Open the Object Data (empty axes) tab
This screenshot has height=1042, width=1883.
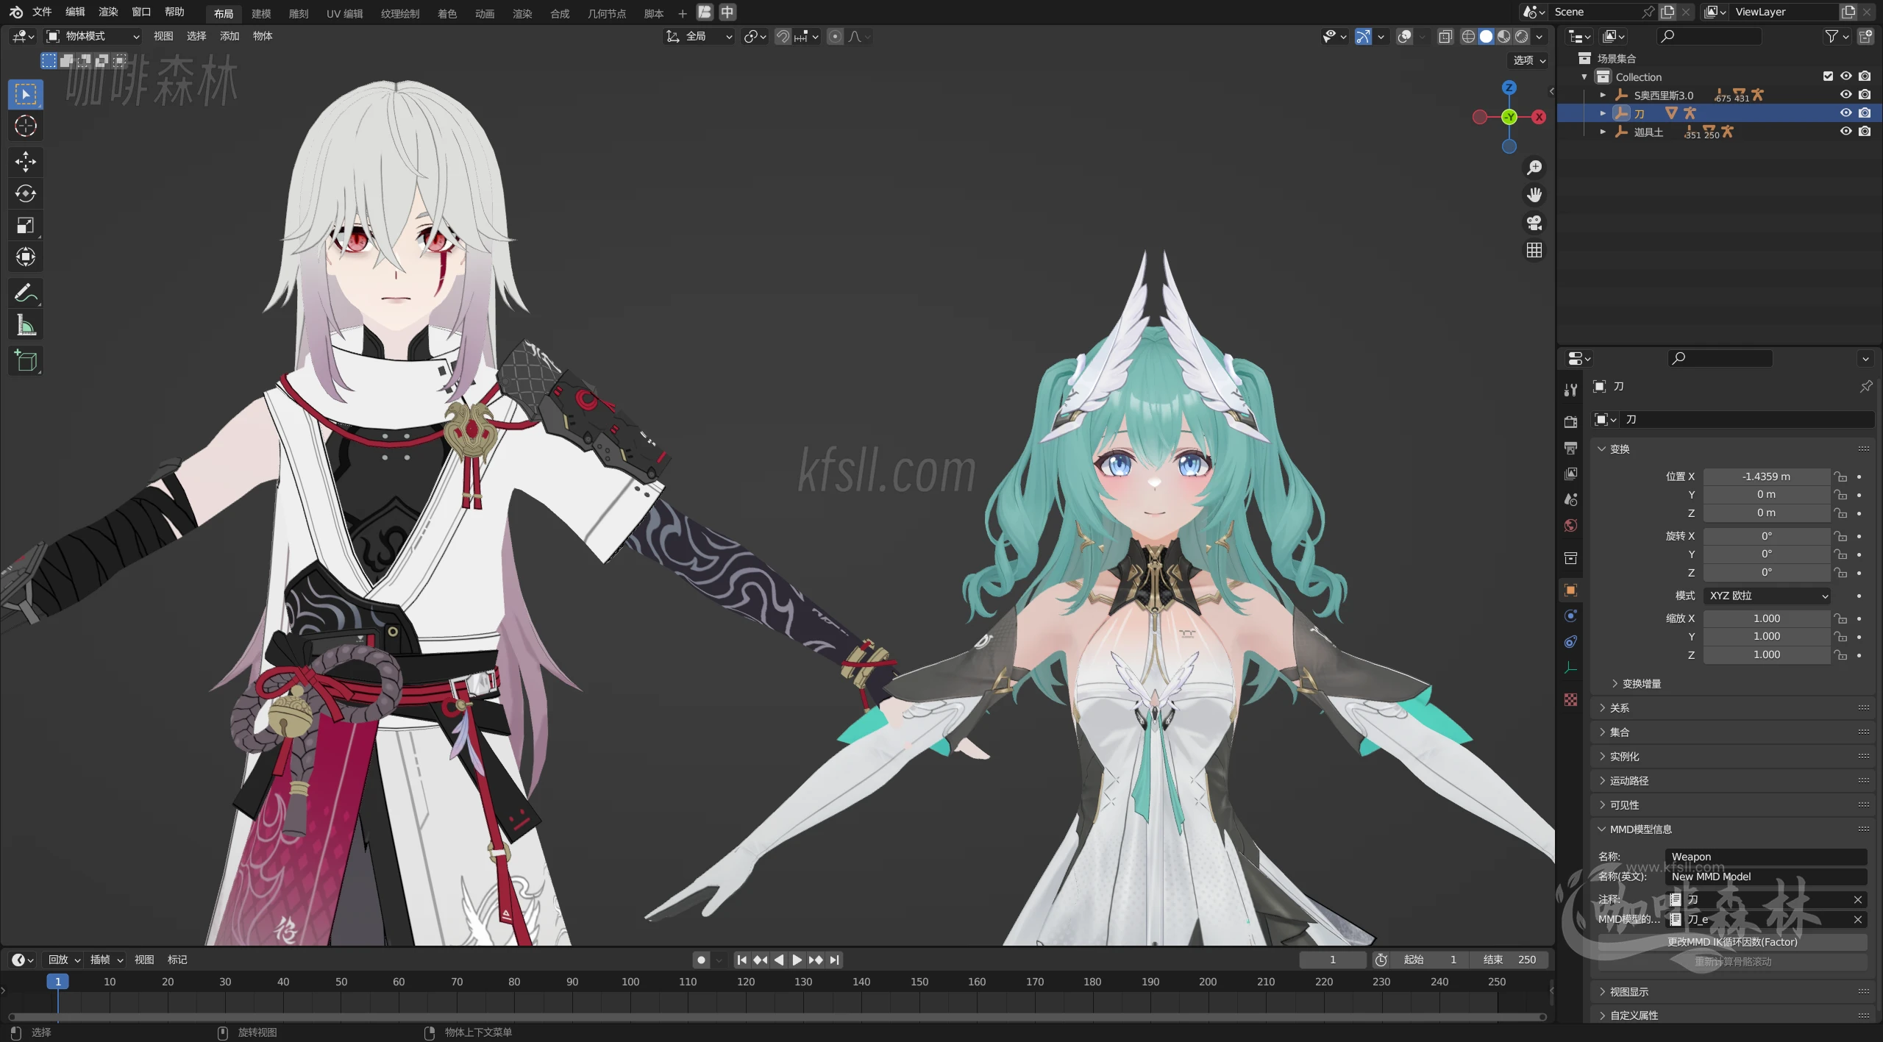(1570, 668)
